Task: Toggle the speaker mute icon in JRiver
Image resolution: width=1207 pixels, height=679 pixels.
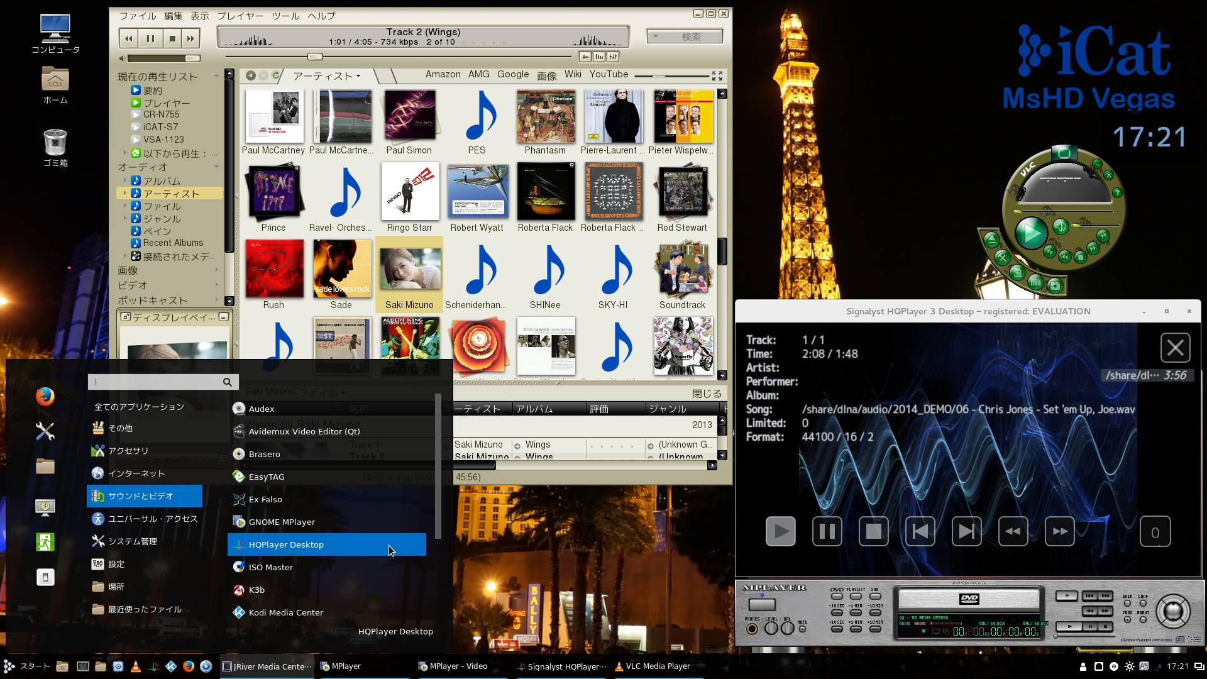Action: pos(121,58)
